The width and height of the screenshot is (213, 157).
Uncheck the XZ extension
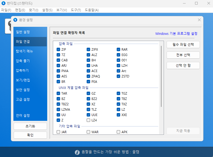click(x=88, y=104)
